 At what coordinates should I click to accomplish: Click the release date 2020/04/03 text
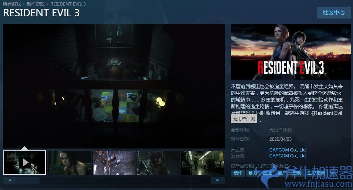280,139
